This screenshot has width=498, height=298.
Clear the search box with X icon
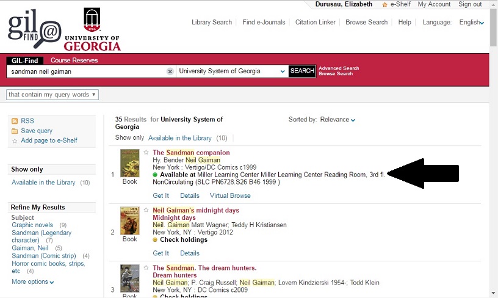(x=170, y=71)
